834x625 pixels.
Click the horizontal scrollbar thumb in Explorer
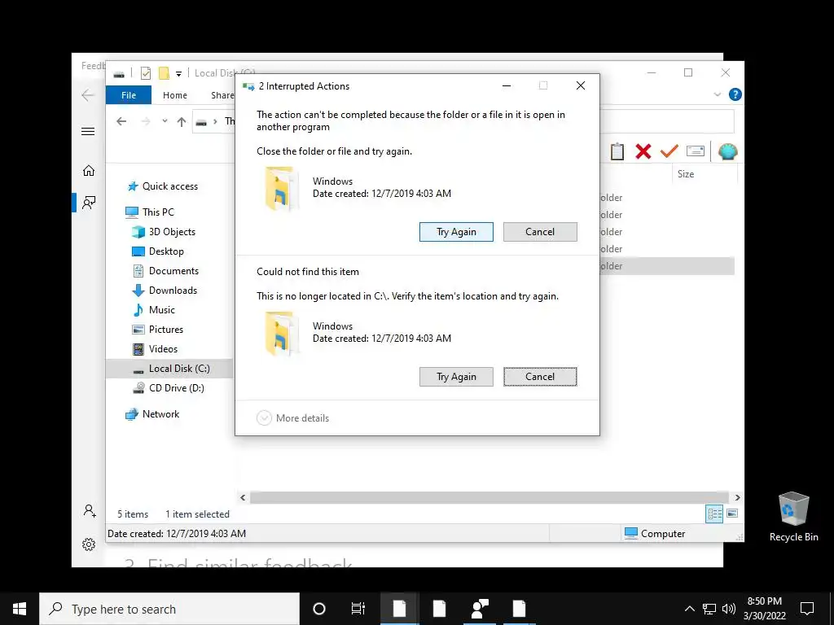point(489,497)
